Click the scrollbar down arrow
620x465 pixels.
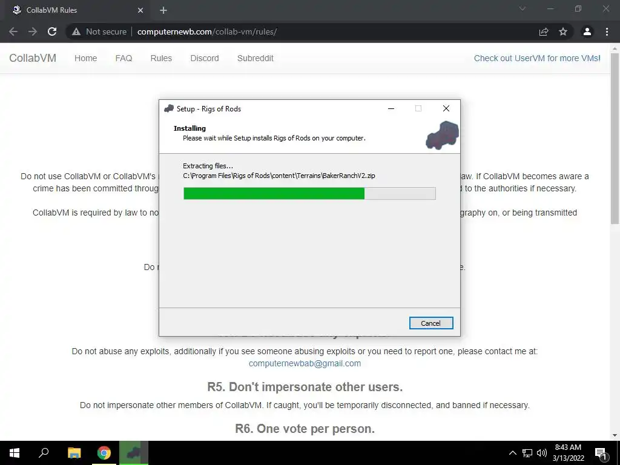(615, 435)
